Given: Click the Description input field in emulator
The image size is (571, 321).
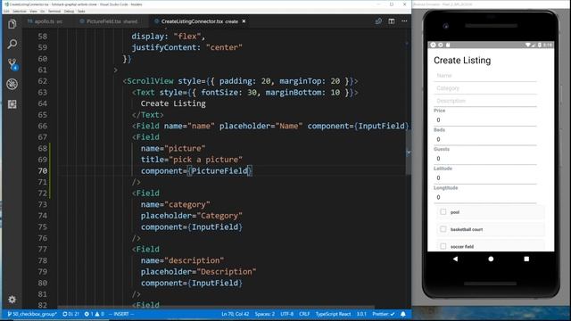Looking at the screenshot, I should (x=485, y=101).
